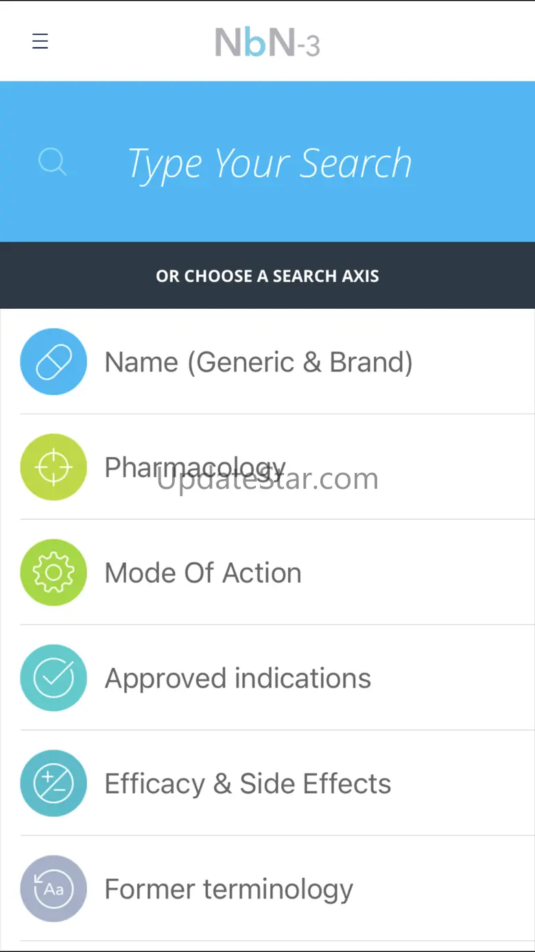The width and height of the screenshot is (535, 952).
Task: Tap the plus-minus Efficacy icon
Action: 53,783
